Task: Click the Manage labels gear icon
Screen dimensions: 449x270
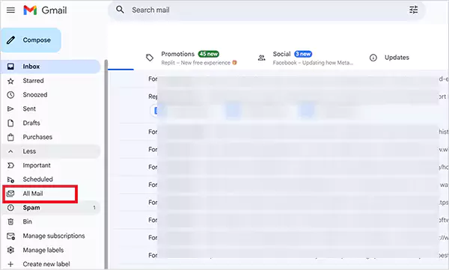Action: (x=10, y=251)
